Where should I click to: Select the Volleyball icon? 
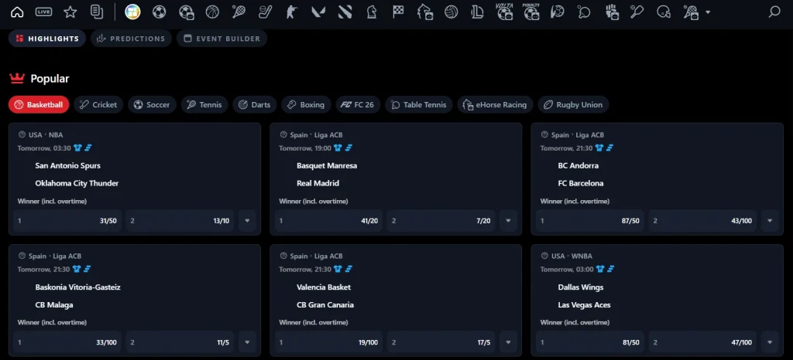451,12
